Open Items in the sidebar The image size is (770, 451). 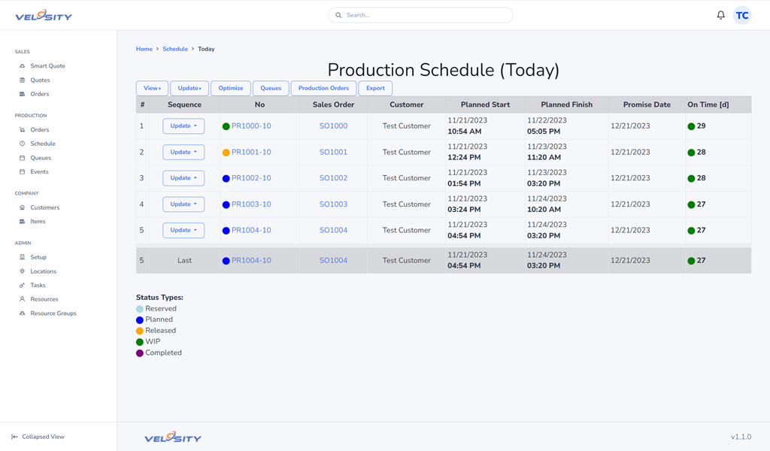(38, 221)
